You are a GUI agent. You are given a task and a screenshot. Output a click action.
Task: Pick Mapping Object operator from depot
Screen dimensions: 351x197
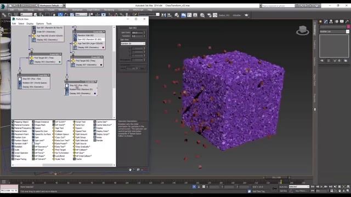(20, 122)
